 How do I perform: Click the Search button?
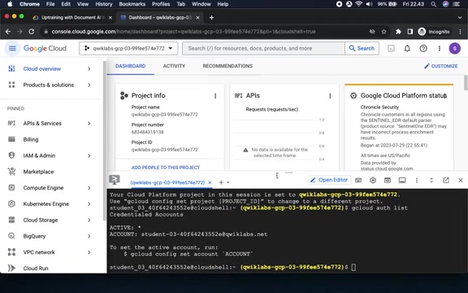pos(362,48)
